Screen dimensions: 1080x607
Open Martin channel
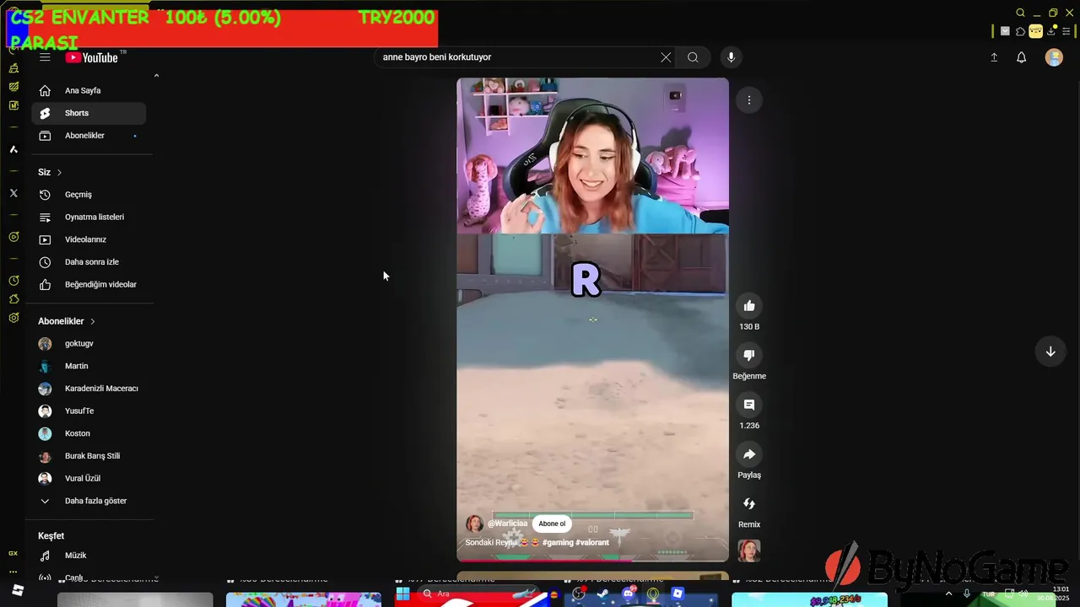point(89,366)
